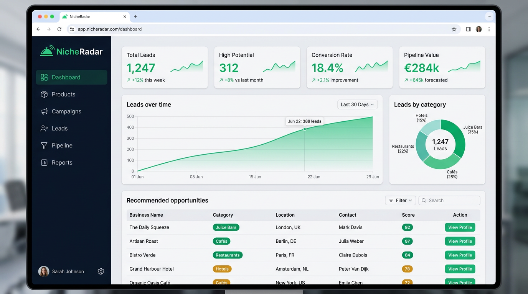This screenshot has height=294, width=528.
Task: Click the Contact column header
Action: [x=348, y=215]
